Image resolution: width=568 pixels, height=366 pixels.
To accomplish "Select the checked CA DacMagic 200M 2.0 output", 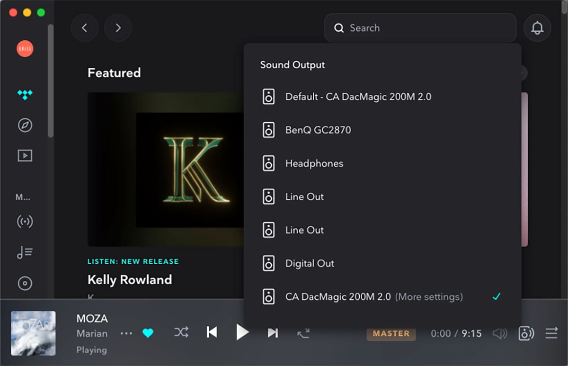I will pyautogui.click(x=382, y=297).
